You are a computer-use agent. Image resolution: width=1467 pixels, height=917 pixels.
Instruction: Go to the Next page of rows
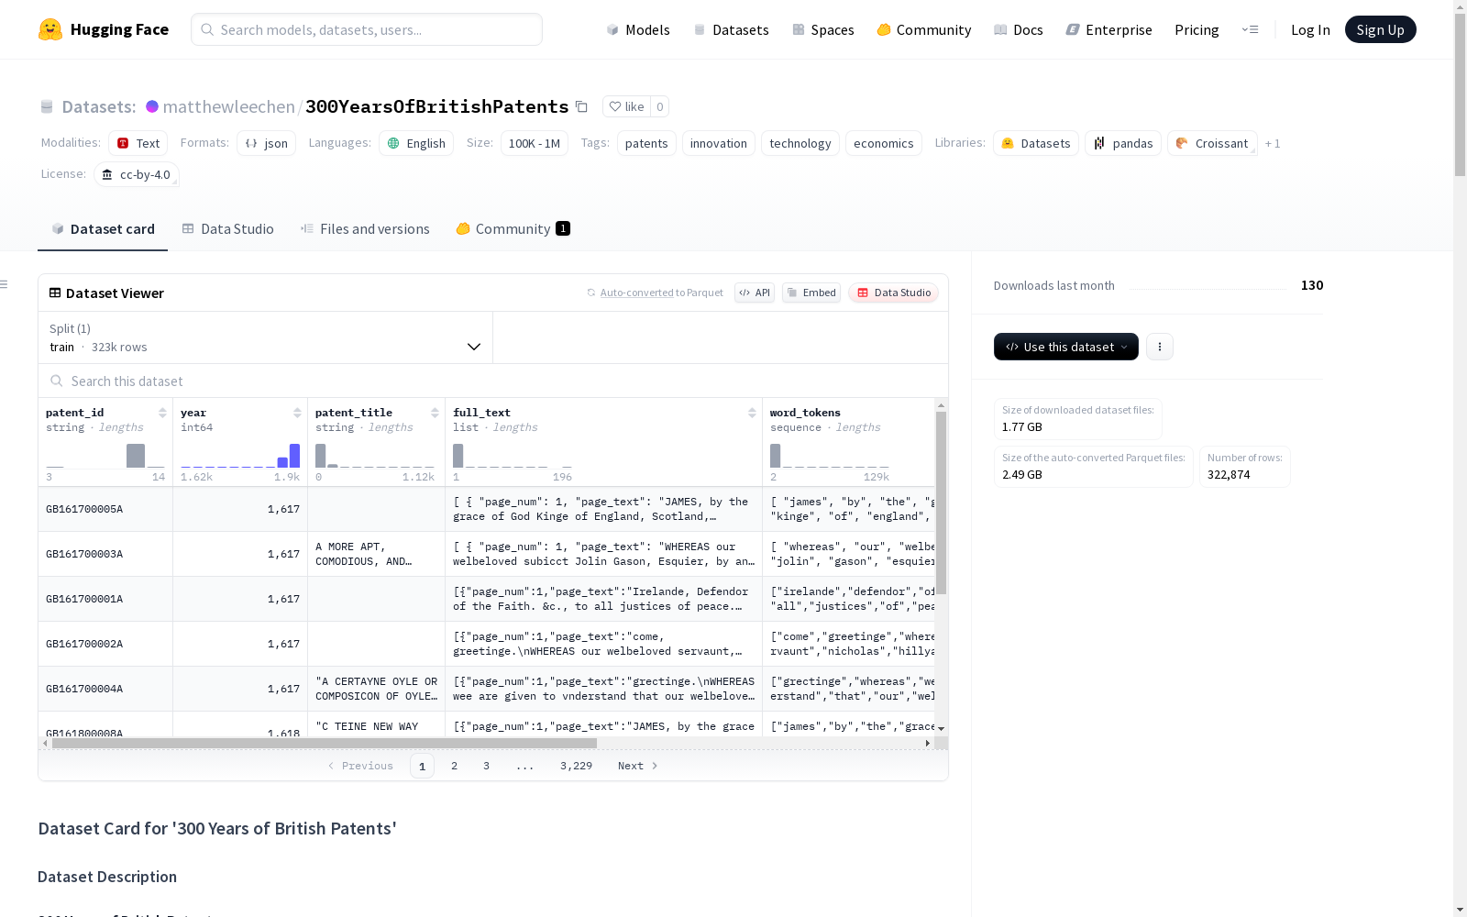pyautogui.click(x=638, y=766)
